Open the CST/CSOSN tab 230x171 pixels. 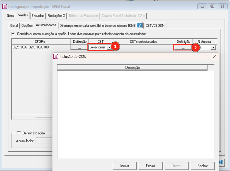pyautogui.click(x=155, y=25)
